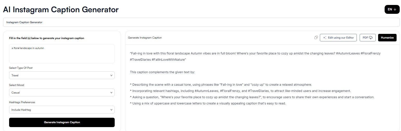Click the chevron next to Casual
The height and width of the screenshot is (131, 401).
[112, 92]
